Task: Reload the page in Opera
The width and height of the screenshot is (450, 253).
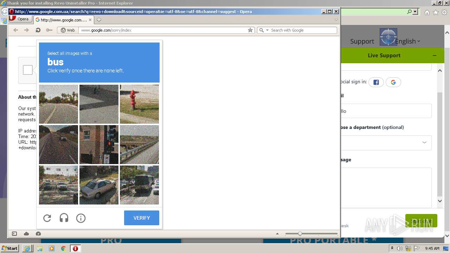Action: coord(38,30)
